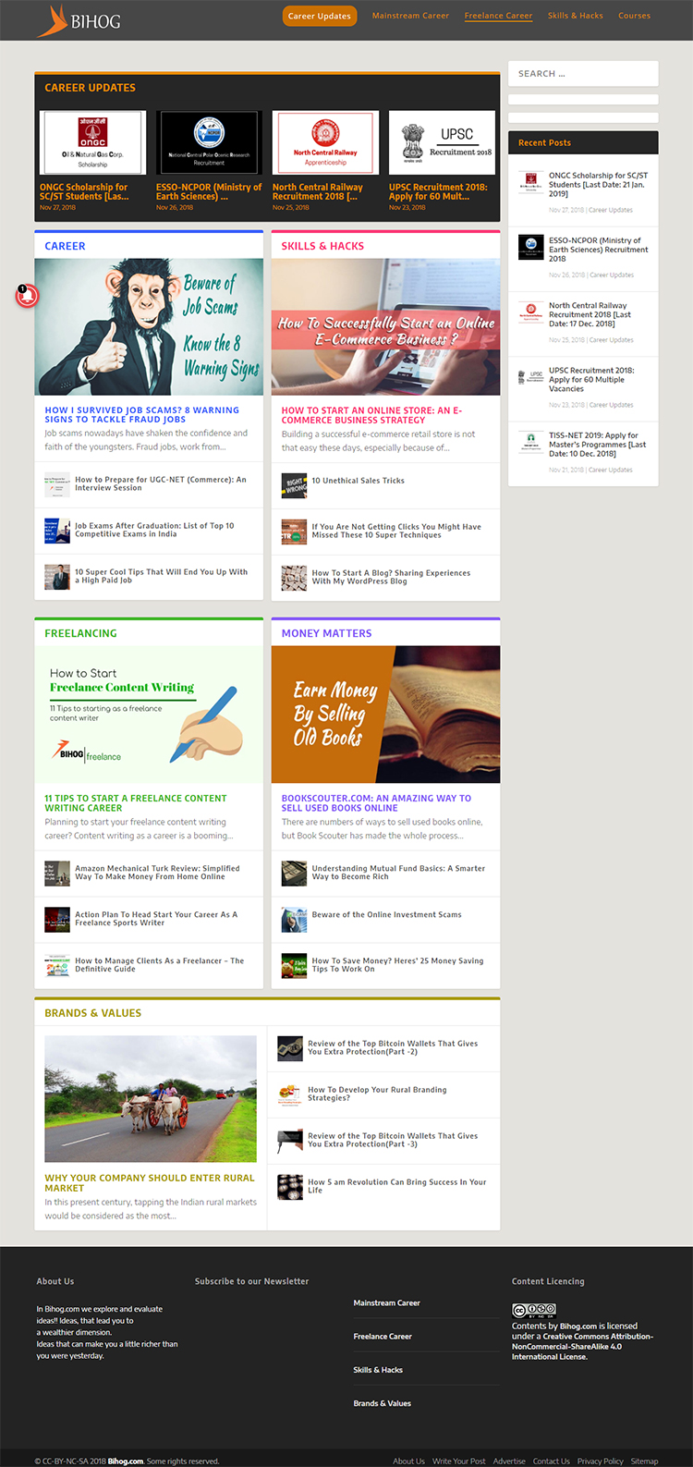Read '10 Unethical Sales Tricks' article
693x1467 pixels.
point(358,481)
